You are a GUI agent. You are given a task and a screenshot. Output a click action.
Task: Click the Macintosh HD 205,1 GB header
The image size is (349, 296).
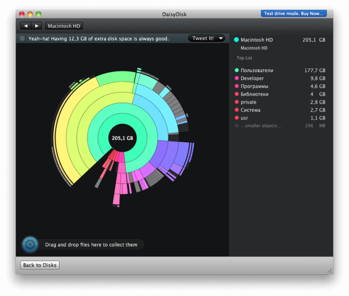[280, 40]
